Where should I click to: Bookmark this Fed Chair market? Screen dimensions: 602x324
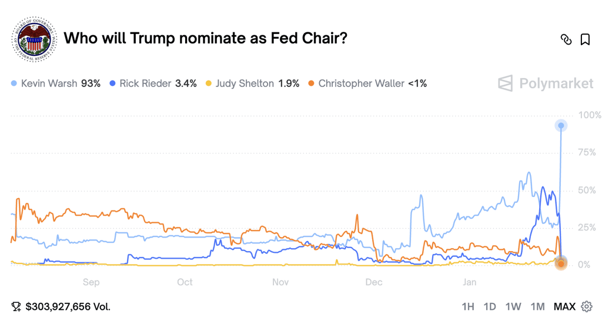tap(585, 39)
